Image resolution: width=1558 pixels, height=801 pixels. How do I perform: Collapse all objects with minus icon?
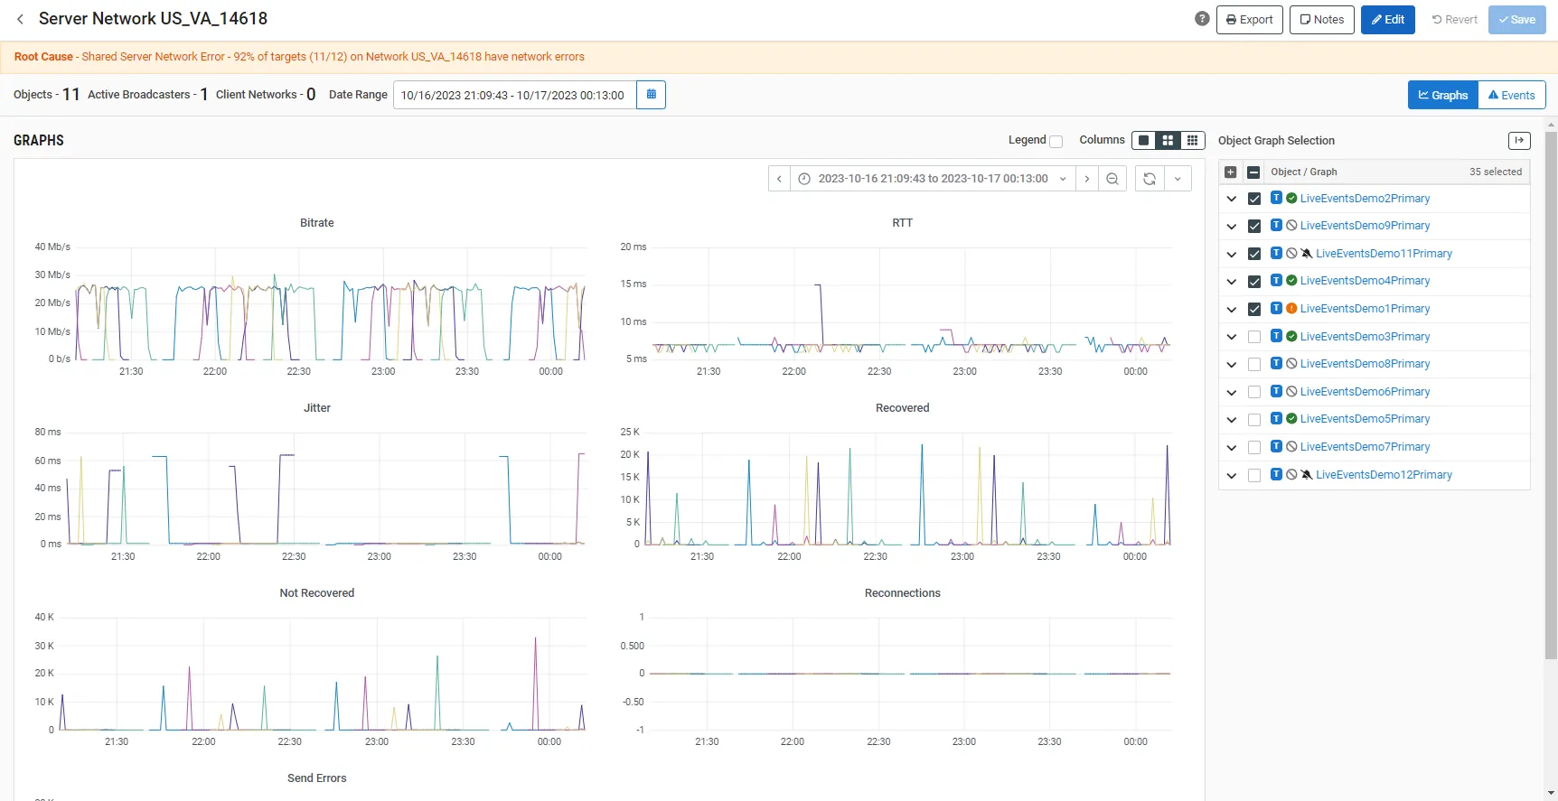[1253, 172]
